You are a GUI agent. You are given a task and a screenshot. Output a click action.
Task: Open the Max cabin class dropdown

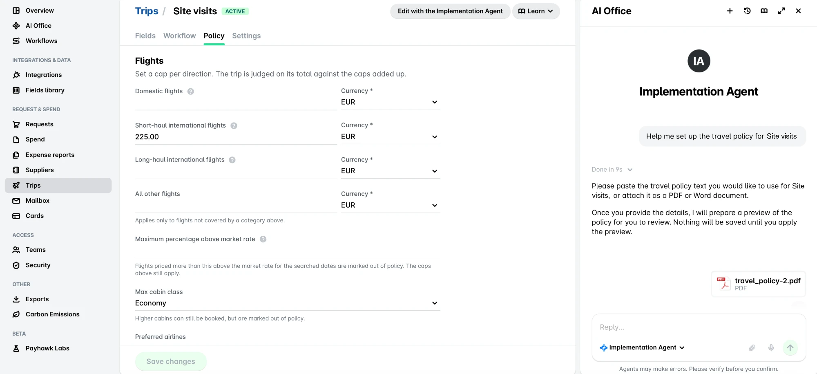[288, 303]
